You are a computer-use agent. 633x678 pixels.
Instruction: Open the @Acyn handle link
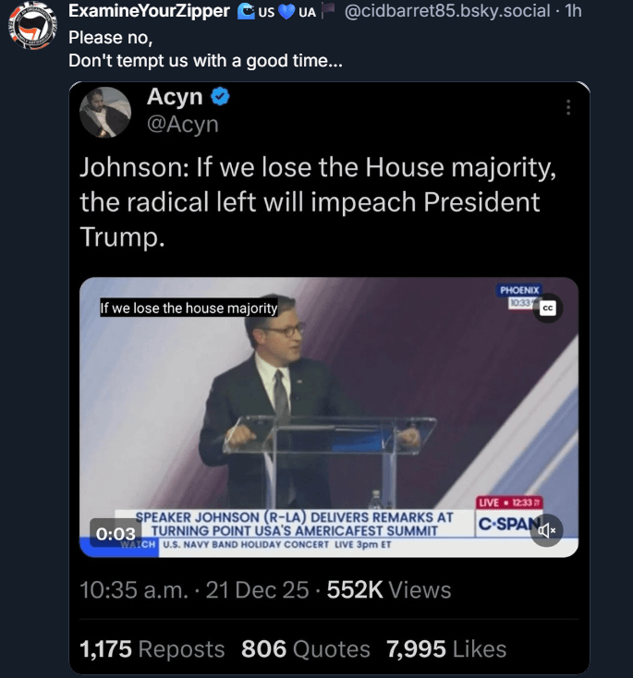[183, 125]
